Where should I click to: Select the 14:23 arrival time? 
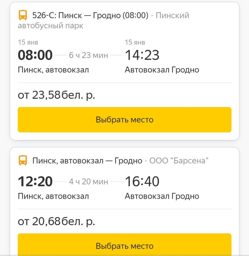142,55
